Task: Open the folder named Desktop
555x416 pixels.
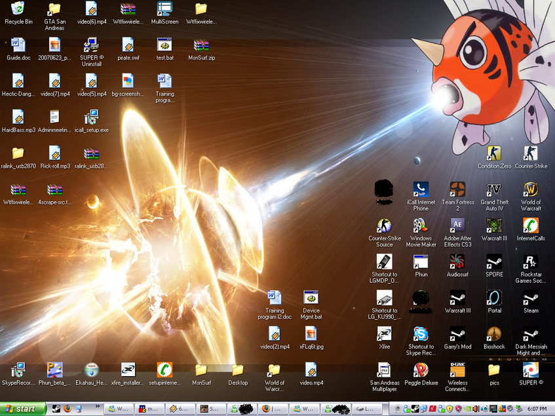Action: 238,374
